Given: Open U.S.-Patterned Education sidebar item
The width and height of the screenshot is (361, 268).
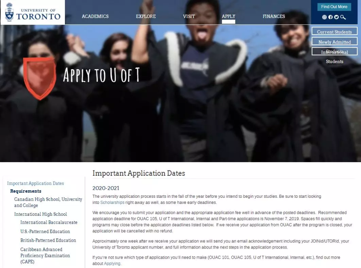Looking at the screenshot, I should (45, 231).
